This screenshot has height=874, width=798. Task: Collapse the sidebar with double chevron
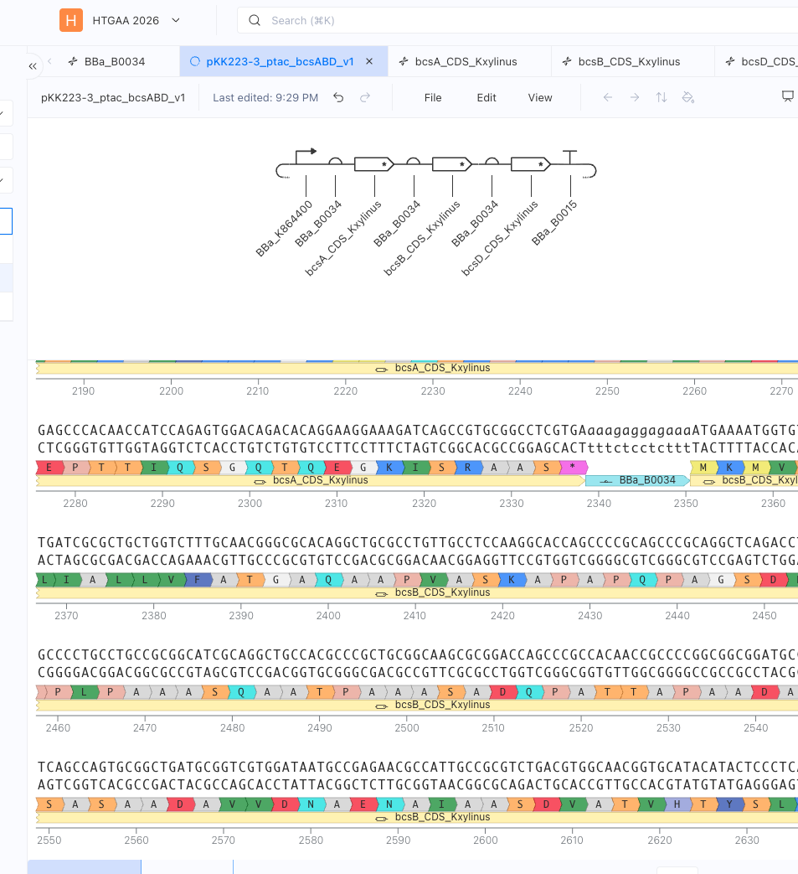(x=33, y=65)
